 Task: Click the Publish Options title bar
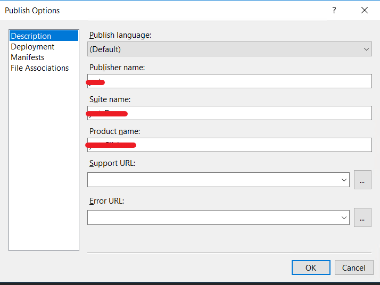tap(160, 10)
